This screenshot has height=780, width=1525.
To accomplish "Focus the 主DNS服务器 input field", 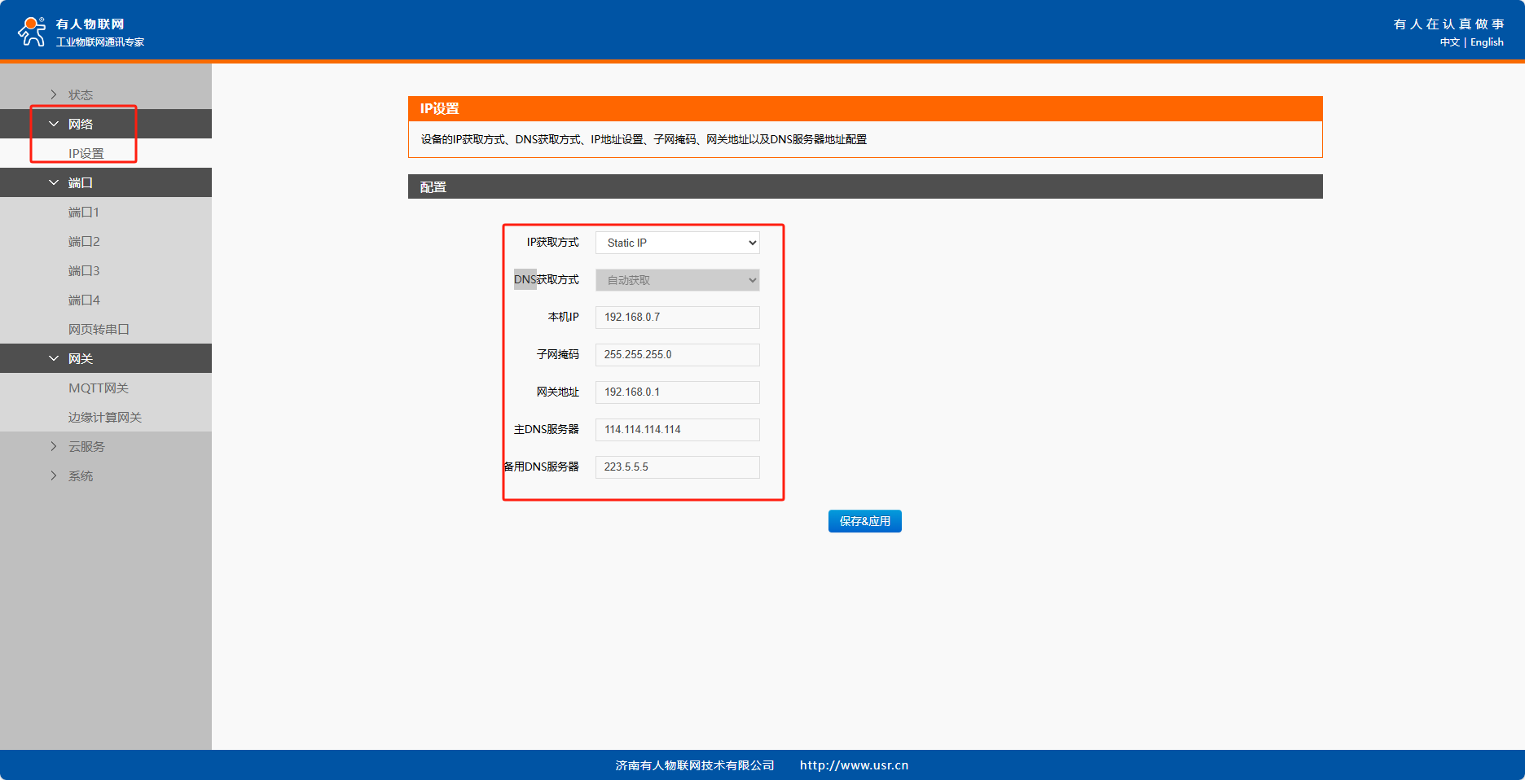I will point(677,430).
